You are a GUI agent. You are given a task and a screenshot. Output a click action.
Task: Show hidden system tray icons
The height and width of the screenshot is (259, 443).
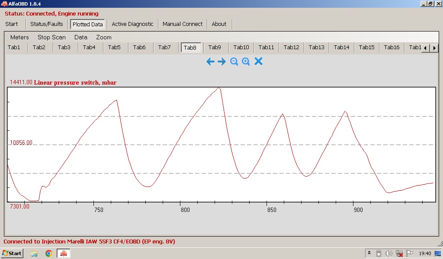point(369,253)
